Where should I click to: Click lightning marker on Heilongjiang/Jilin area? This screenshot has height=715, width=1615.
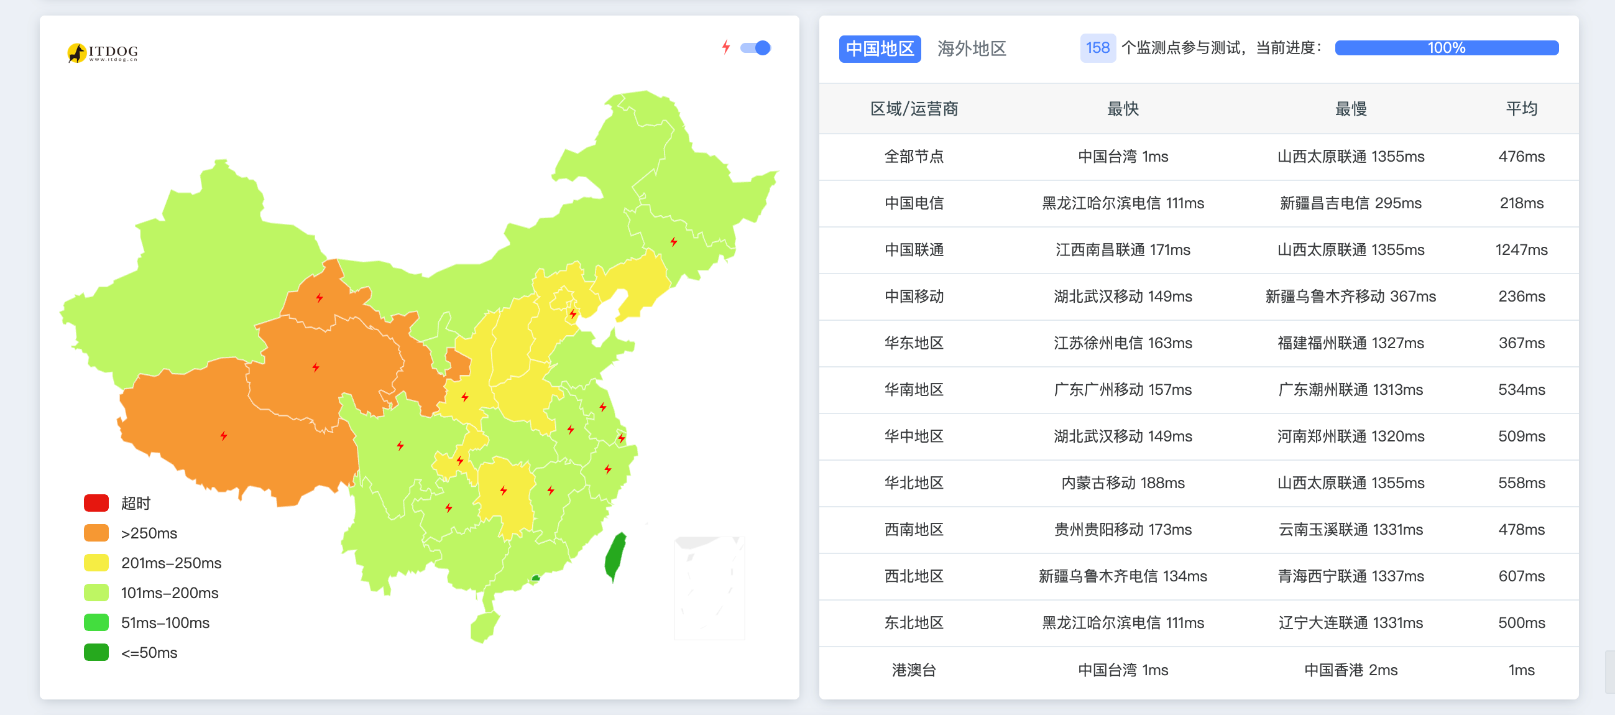click(x=673, y=241)
